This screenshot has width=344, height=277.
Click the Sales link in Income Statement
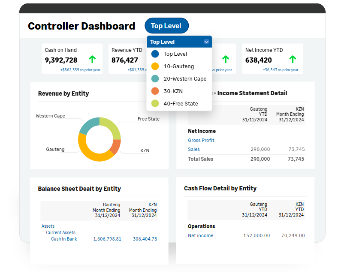click(194, 149)
